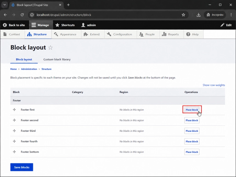The width and height of the screenshot is (236, 177).
Task: Click the Region column header
Action: [124, 92]
